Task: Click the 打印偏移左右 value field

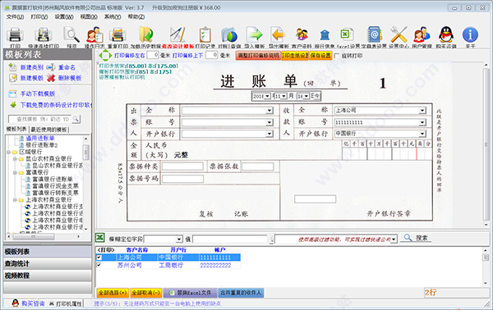Action: [x=153, y=55]
